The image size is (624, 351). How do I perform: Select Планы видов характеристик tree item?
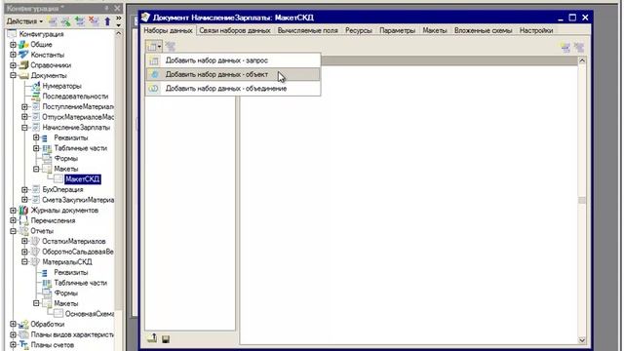click(x=72, y=334)
